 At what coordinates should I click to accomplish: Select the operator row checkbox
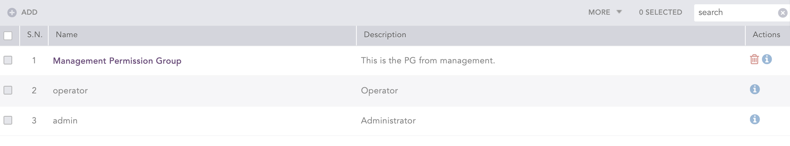[8, 90]
